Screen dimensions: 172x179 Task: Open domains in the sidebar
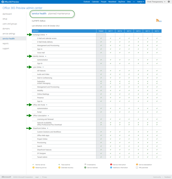pyautogui.click(x=6, y=29)
